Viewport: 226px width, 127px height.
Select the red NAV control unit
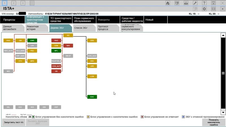coord(68,46)
